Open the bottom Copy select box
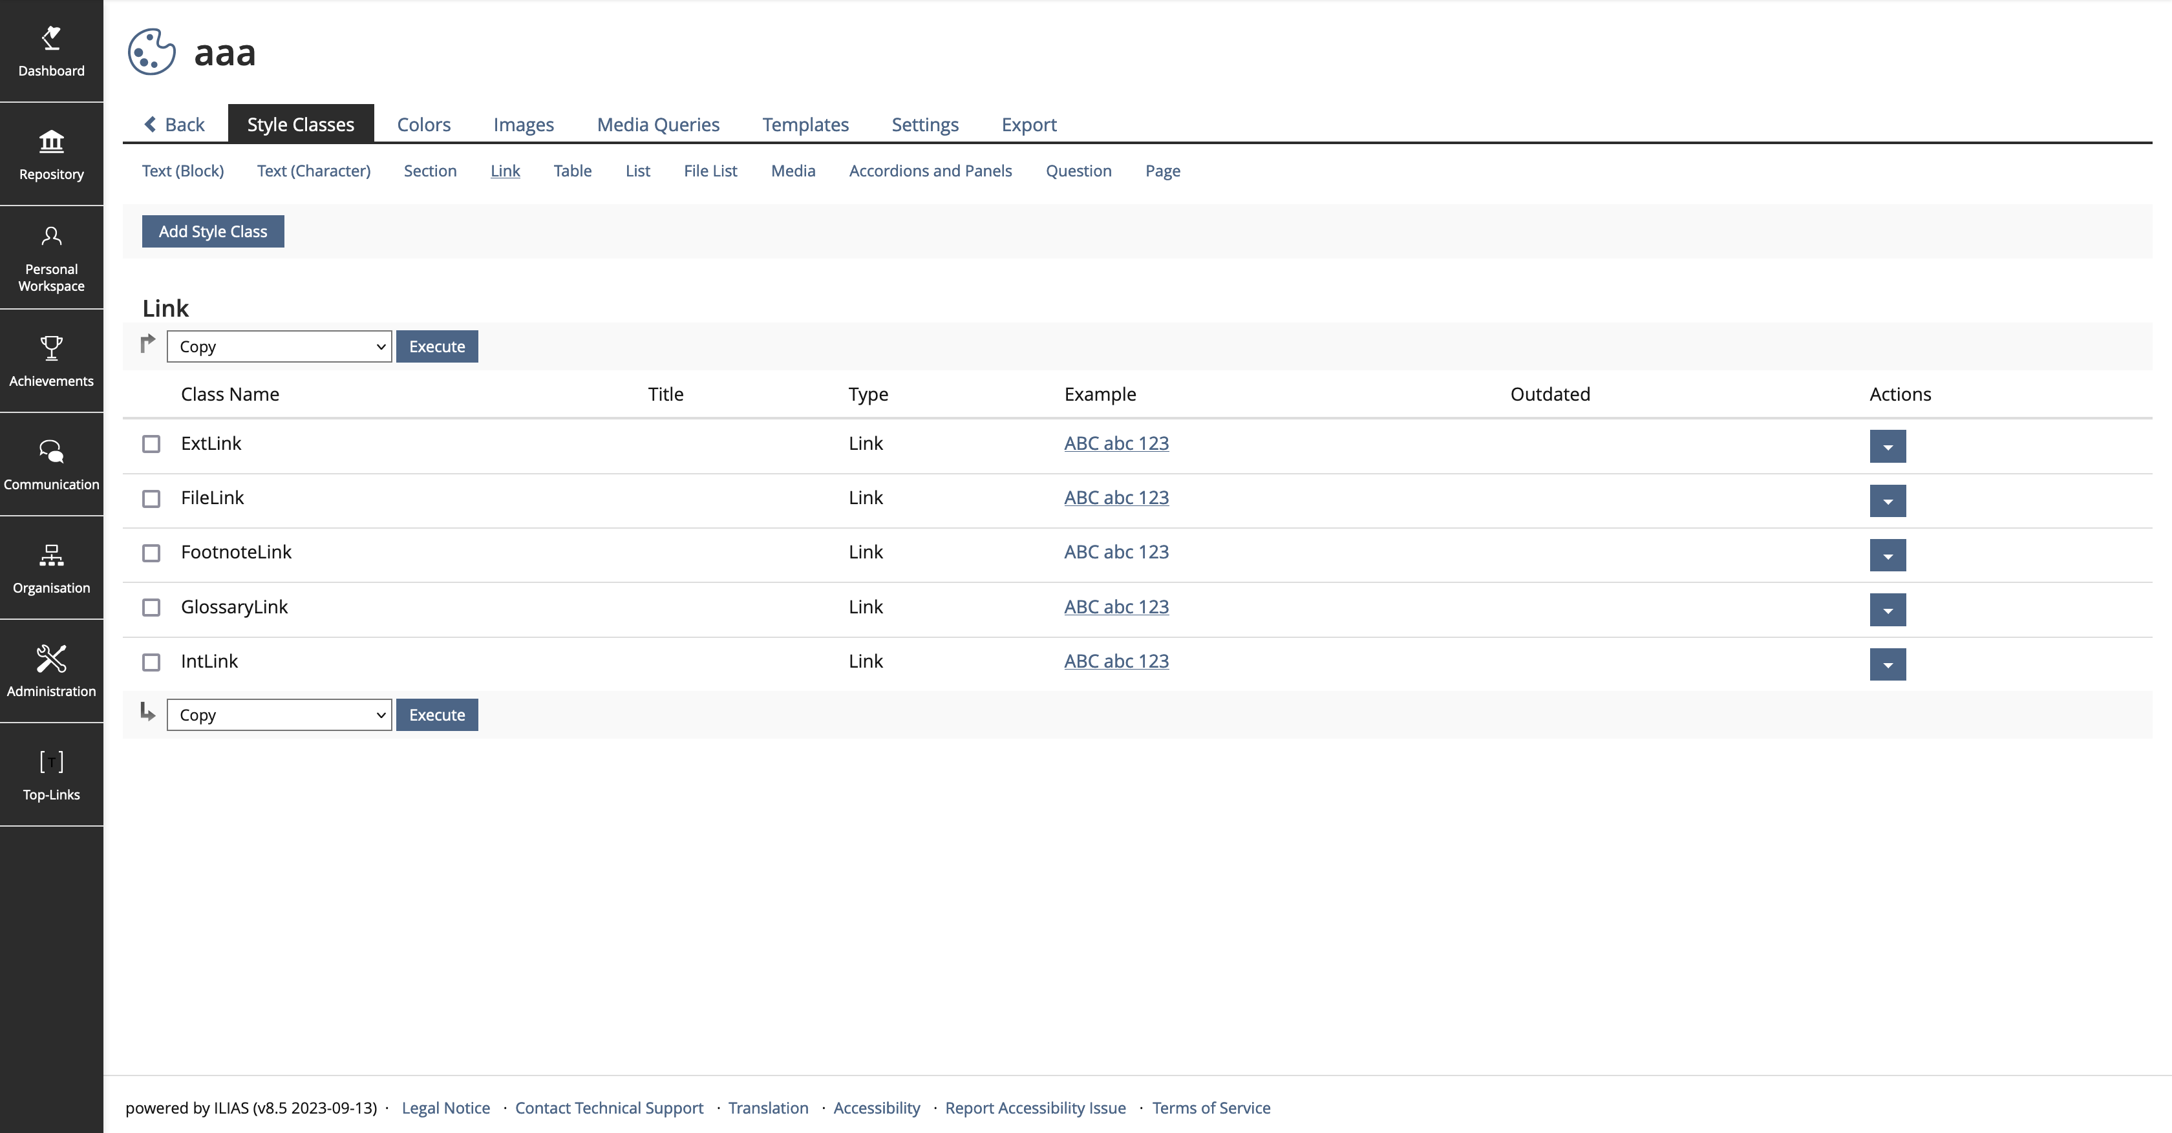The width and height of the screenshot is (2172, 1133). point(279,715)
